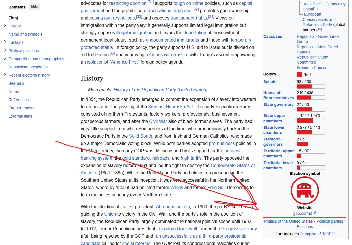352x245 pixels.
Task: Open the easing gun restrictions link
Action: 112,18
